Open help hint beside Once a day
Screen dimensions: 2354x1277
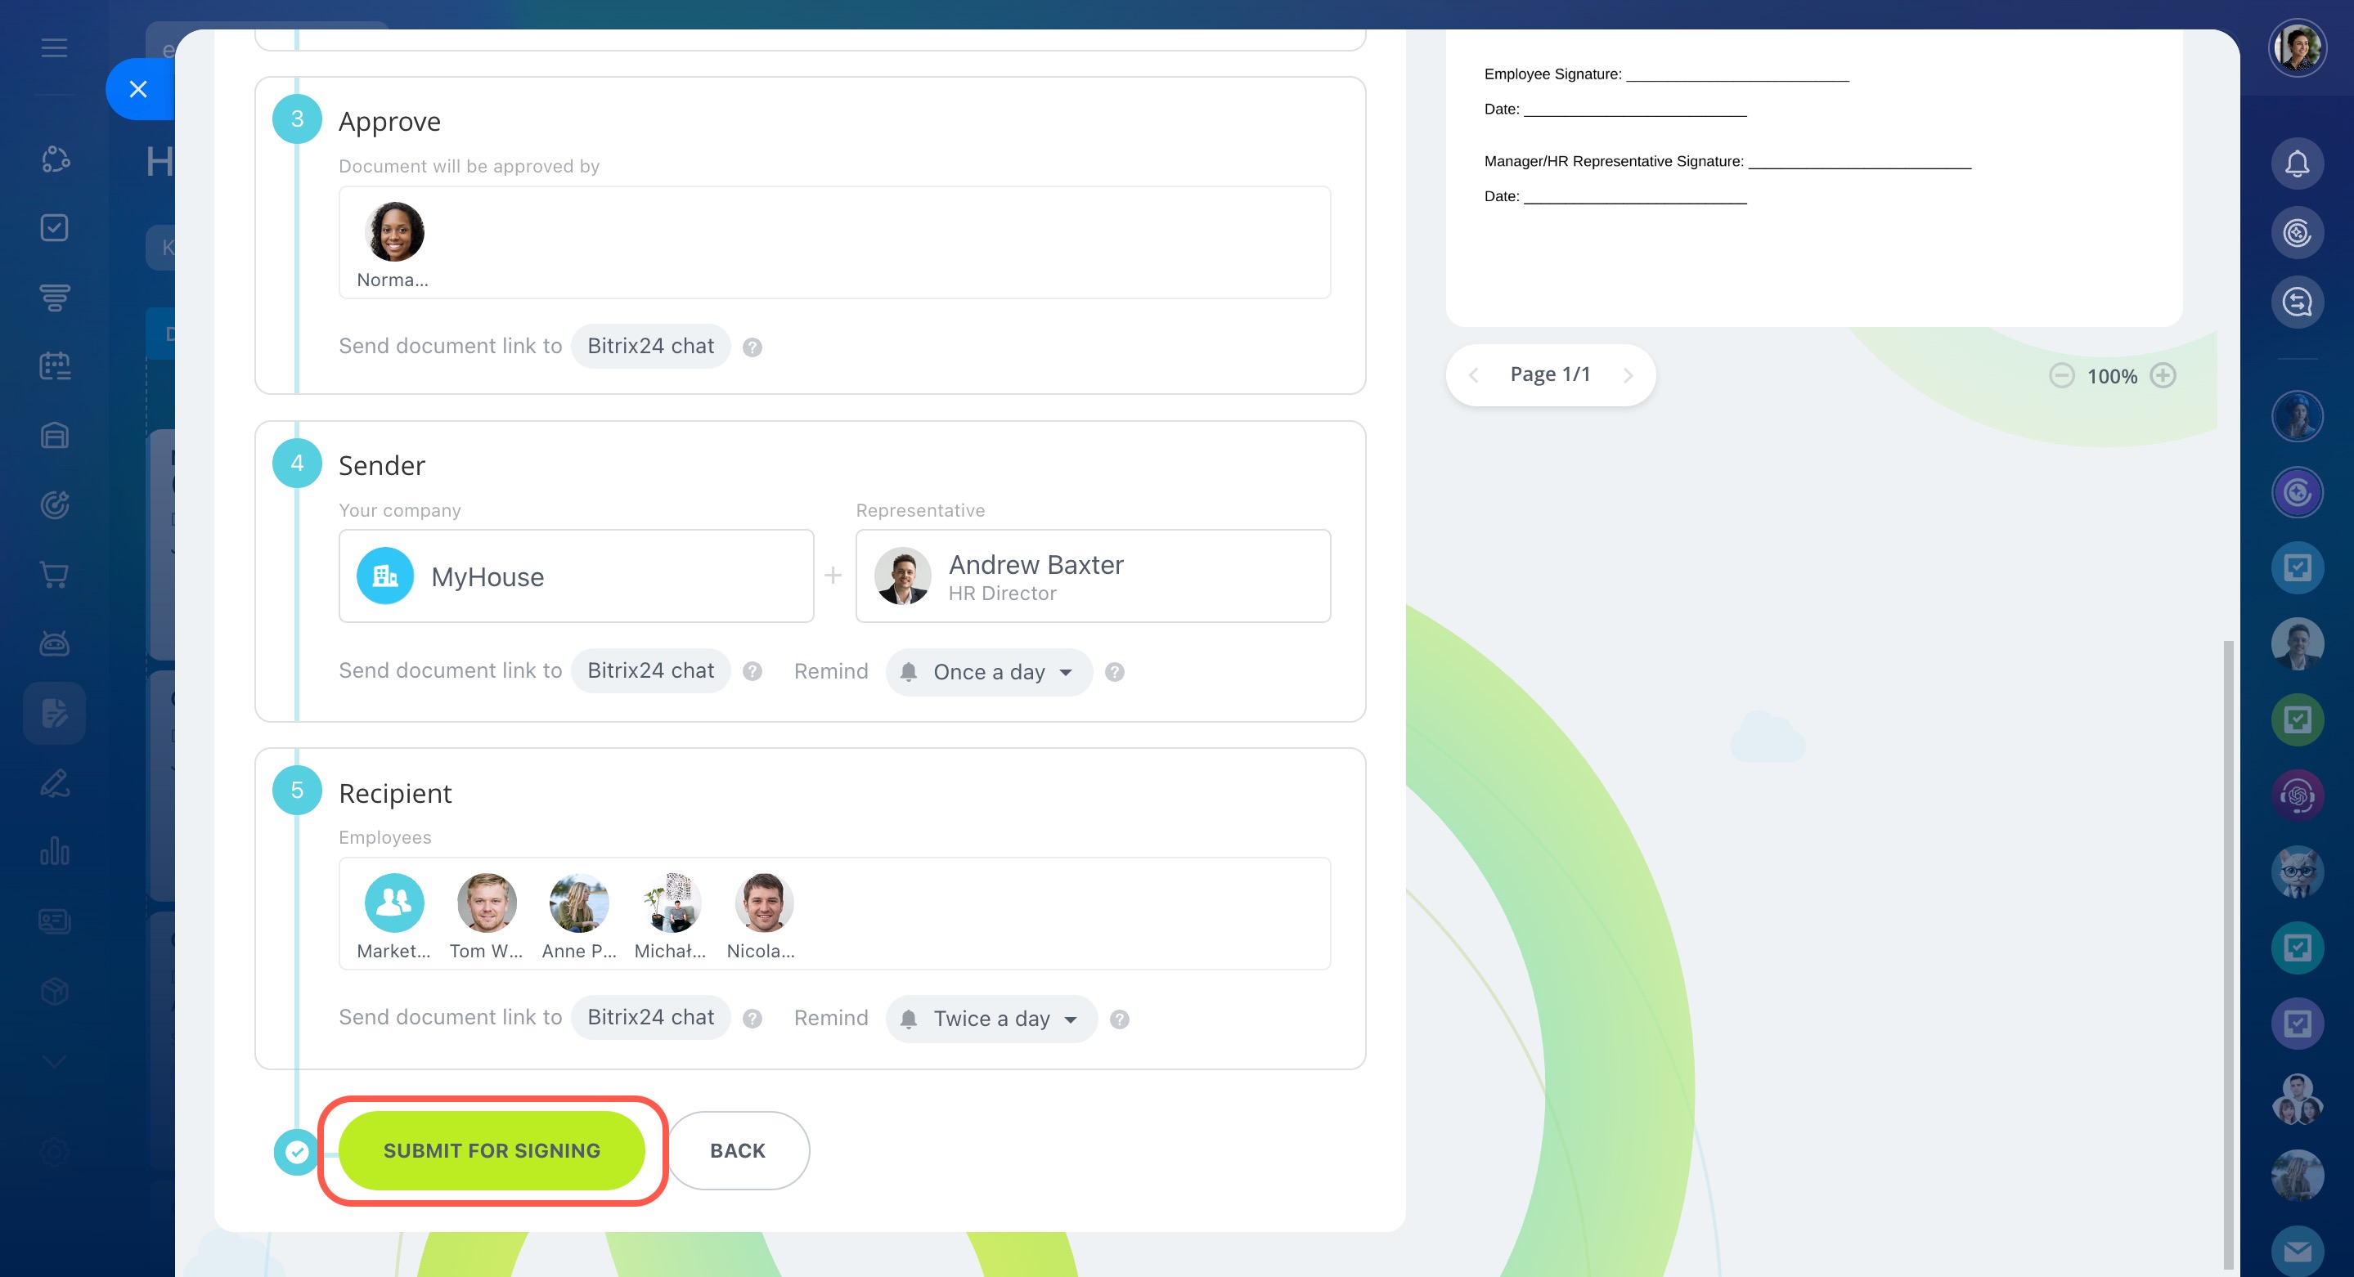[x=1114, y=672]
